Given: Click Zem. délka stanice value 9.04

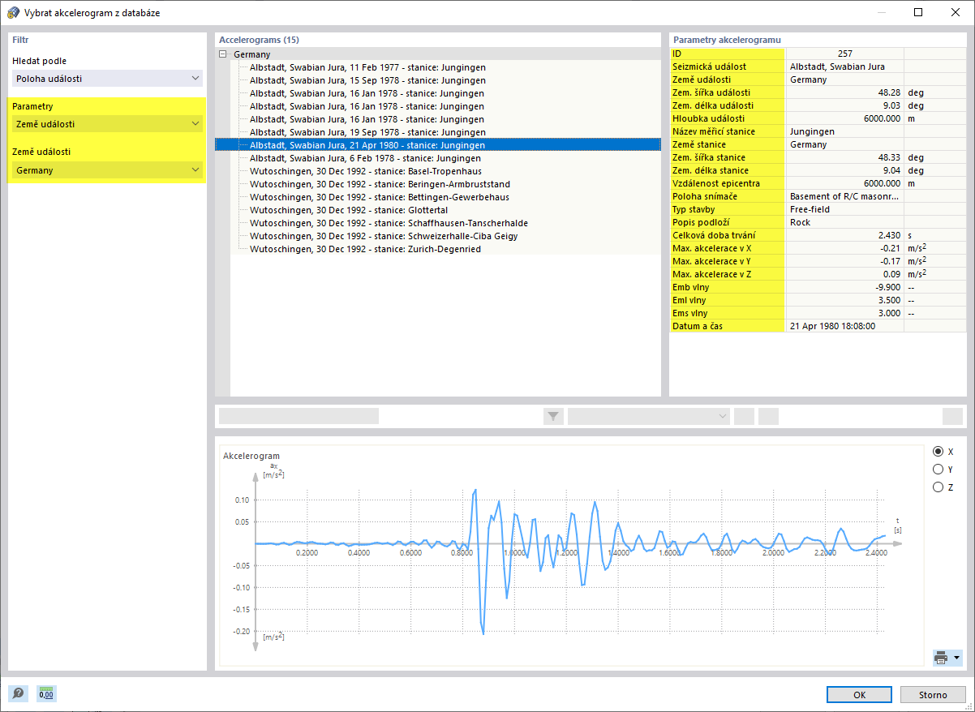Looking at the screenshot, I should tap(845, 170).
